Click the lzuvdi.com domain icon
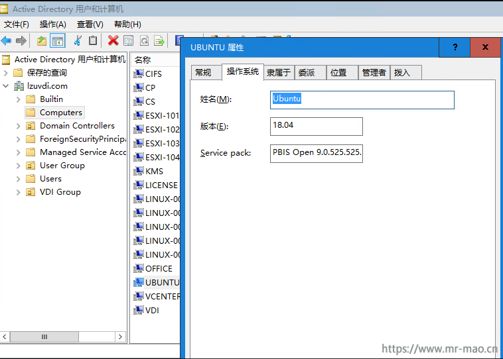503x359 pixels. tap(19, 86)
